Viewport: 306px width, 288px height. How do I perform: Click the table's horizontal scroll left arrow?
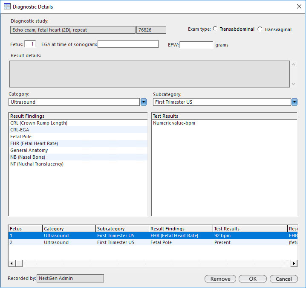[x=12, y=263]
